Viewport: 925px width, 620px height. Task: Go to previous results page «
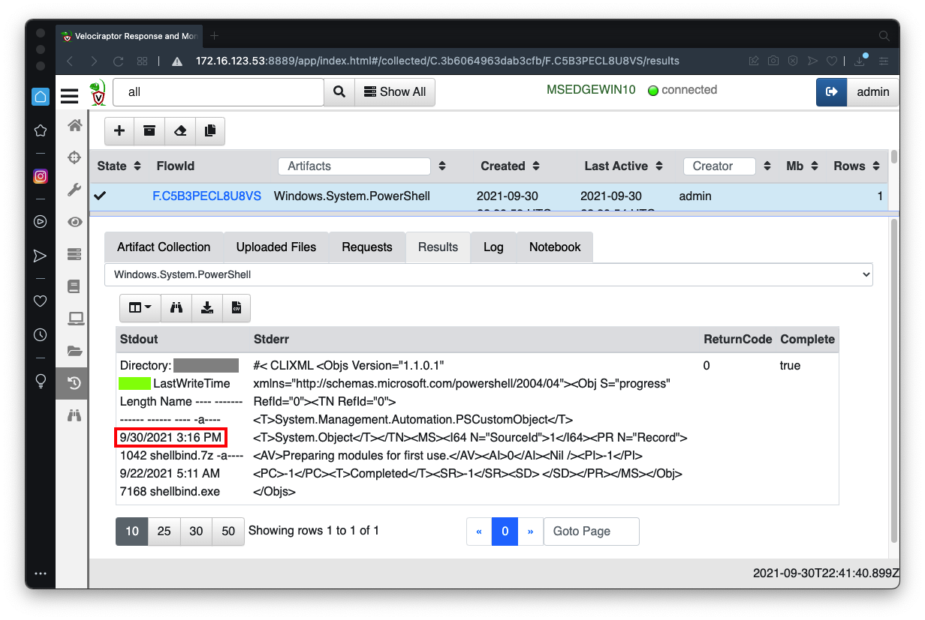(x=479, y=531)
